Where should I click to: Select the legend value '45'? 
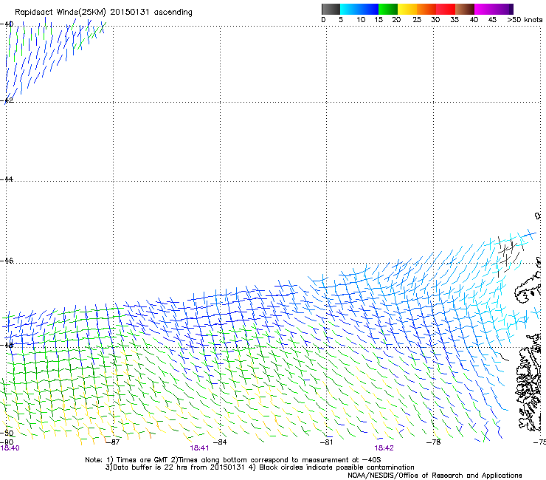coord(492,20)
